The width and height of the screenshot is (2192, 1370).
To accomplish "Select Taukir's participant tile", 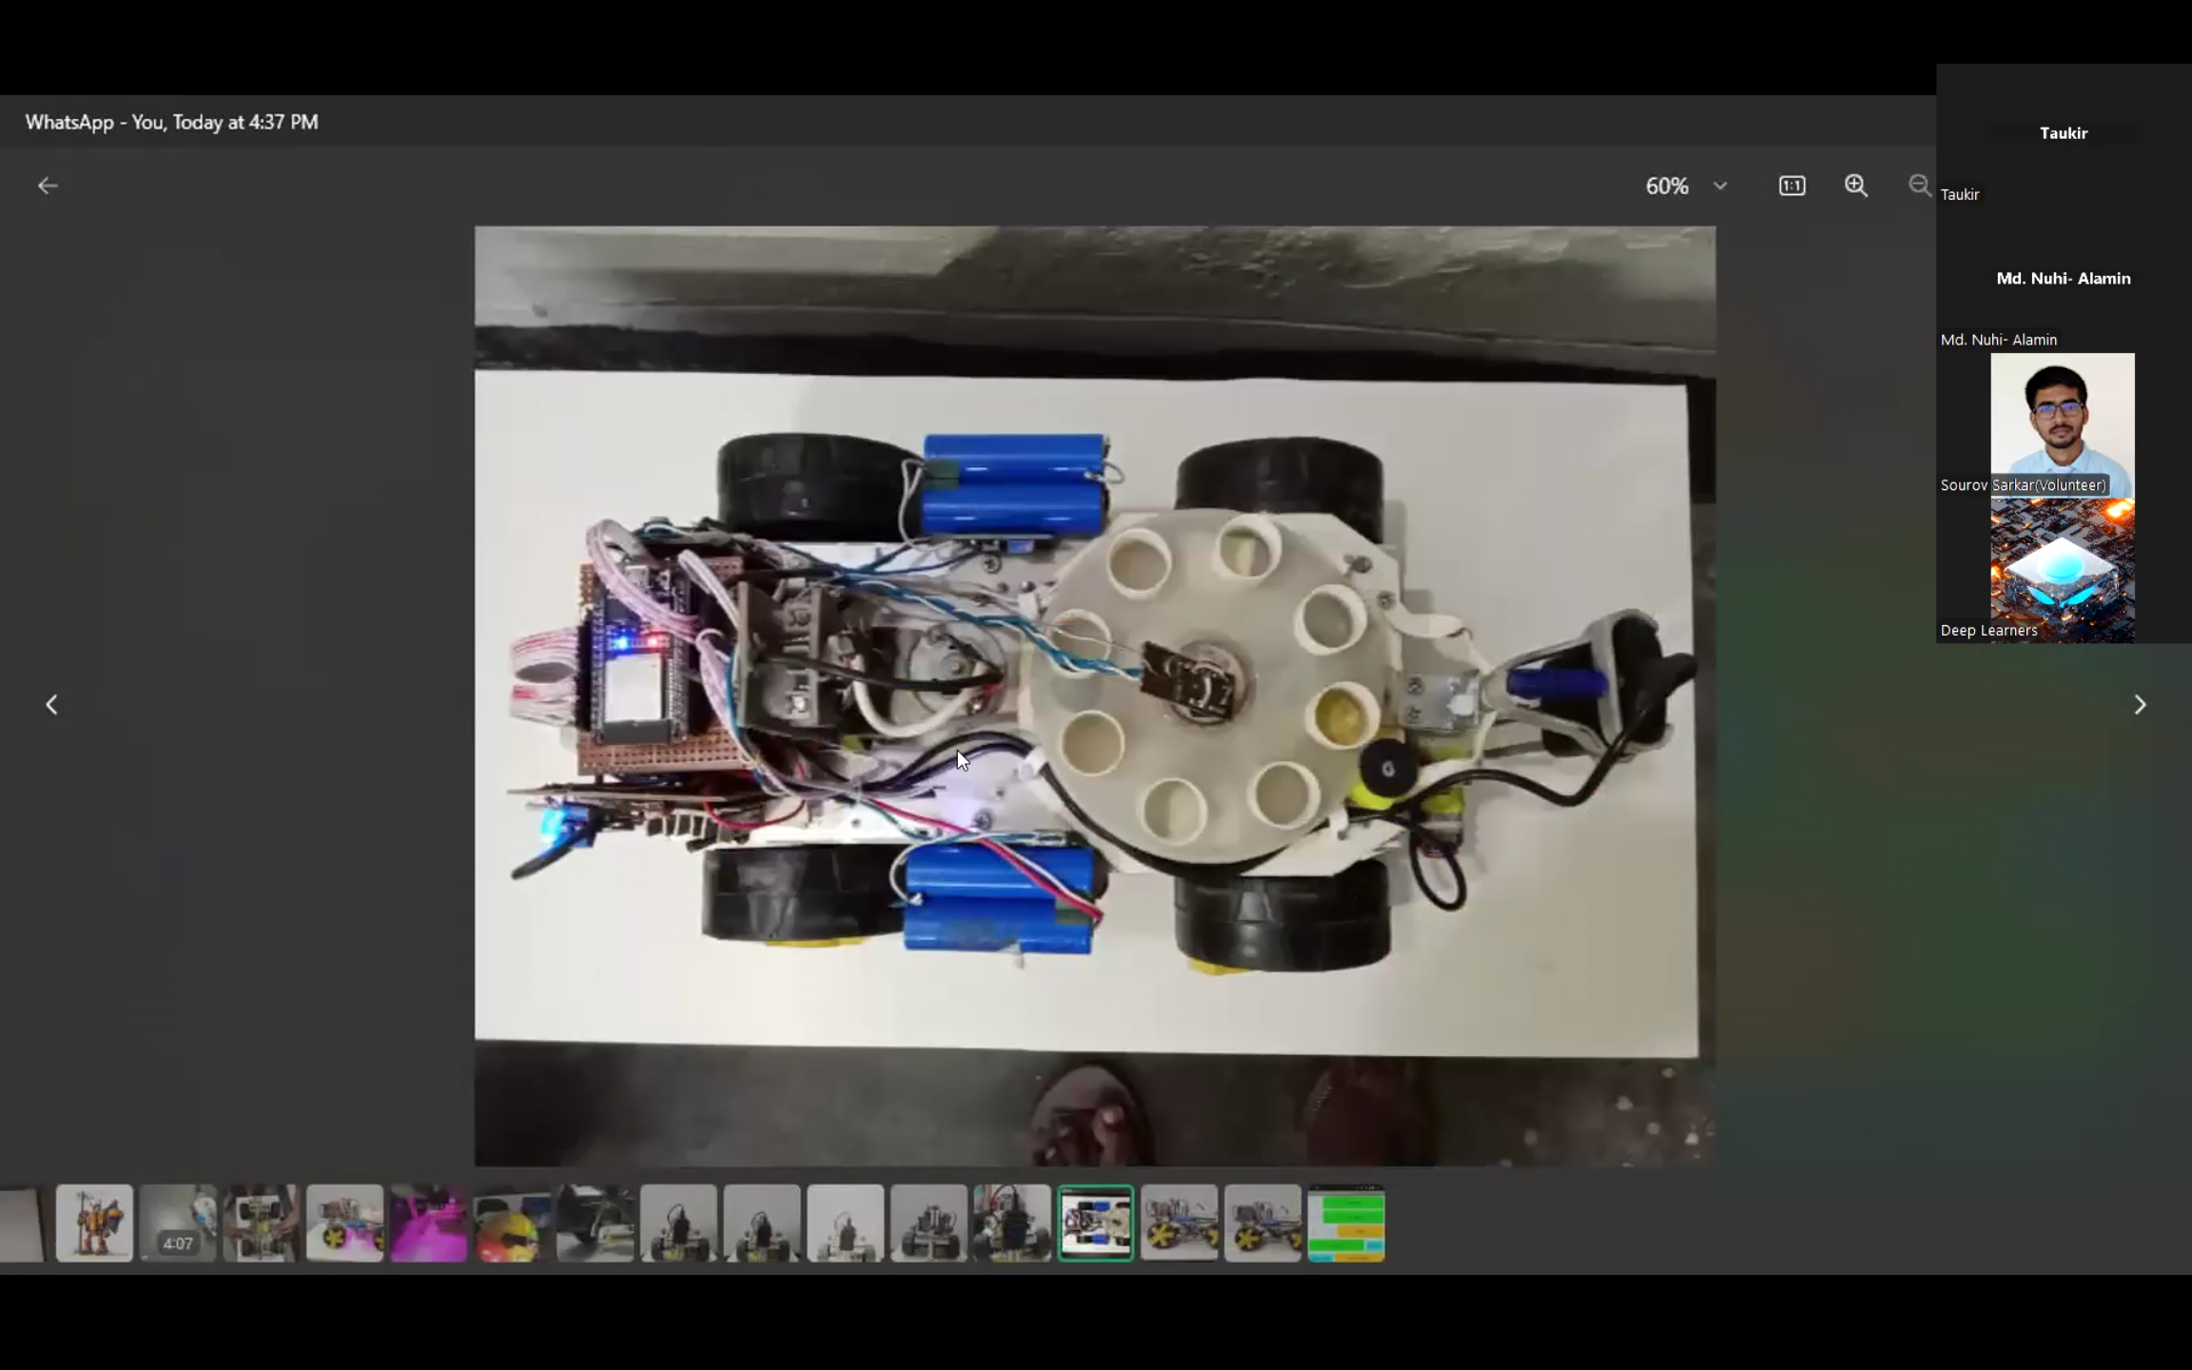I will tap(2063, 135).
